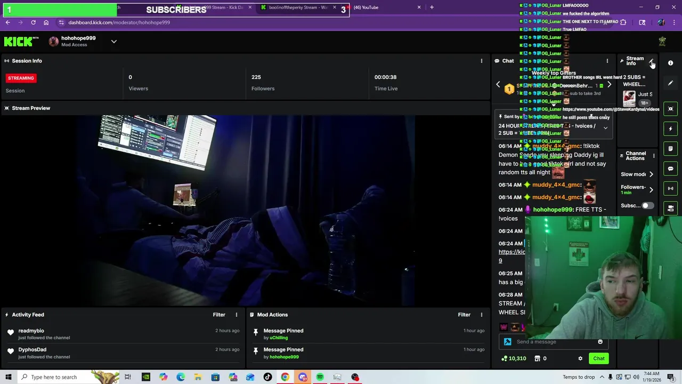Open the Channel Actions three-dot menu

[x=653, y=156]
